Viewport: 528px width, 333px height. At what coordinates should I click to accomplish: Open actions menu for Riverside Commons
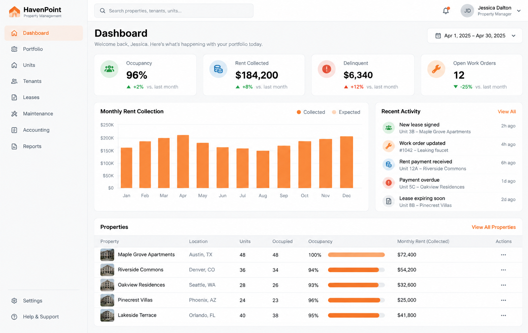503,270
